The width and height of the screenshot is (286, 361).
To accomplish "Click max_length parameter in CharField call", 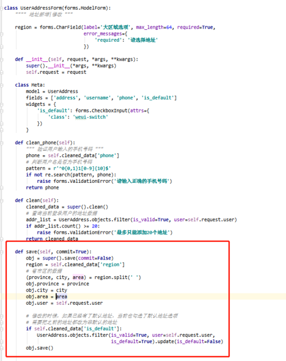I will pos(154,27).
